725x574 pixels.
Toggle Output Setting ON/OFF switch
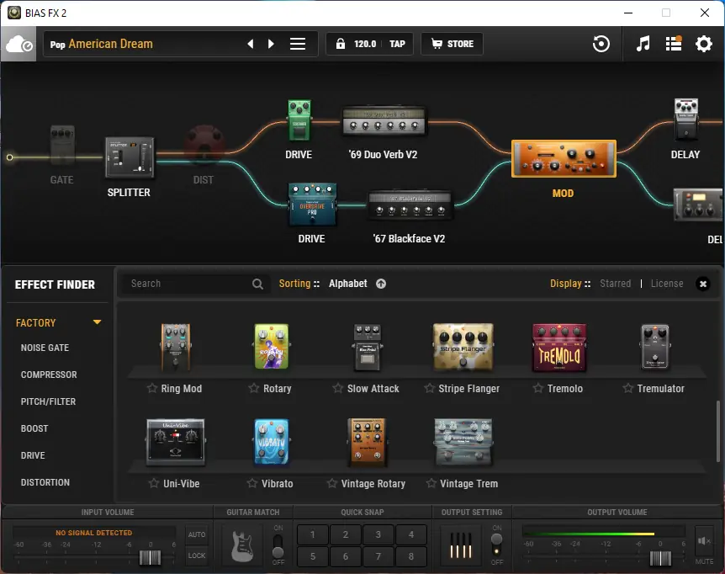click(496, 545)
